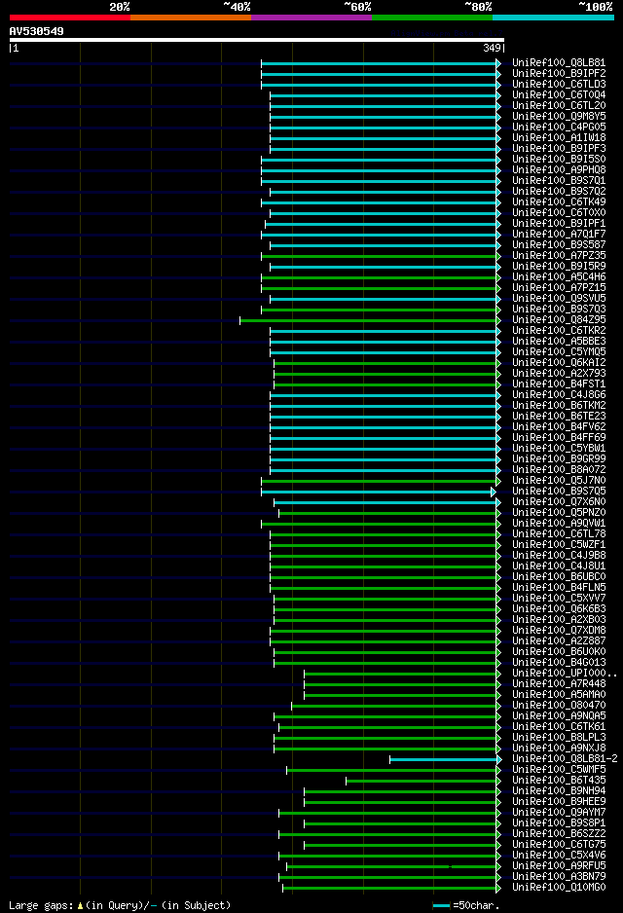
Task: Select the truncated UniRef100_UPI000.. hit name
Action: point(565,674)
